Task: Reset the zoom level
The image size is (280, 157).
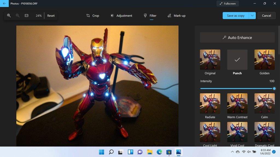Action: 51,16
